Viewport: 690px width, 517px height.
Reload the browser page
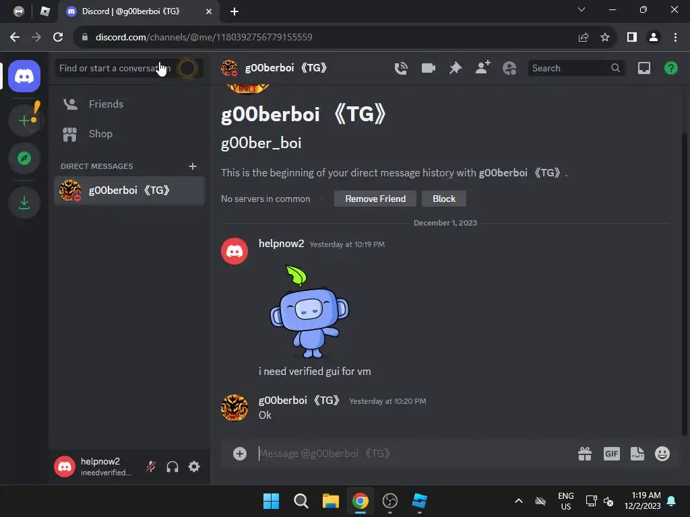(x=58, y=37)
